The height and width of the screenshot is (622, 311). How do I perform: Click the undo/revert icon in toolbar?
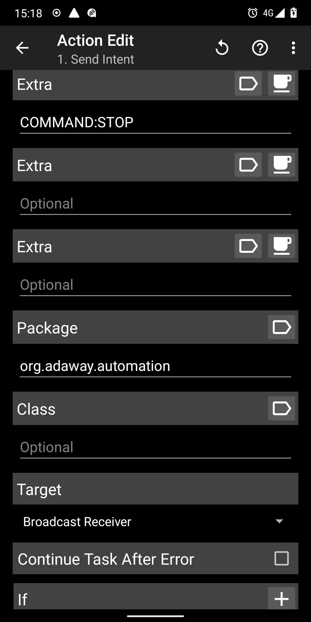coord(222,48)
